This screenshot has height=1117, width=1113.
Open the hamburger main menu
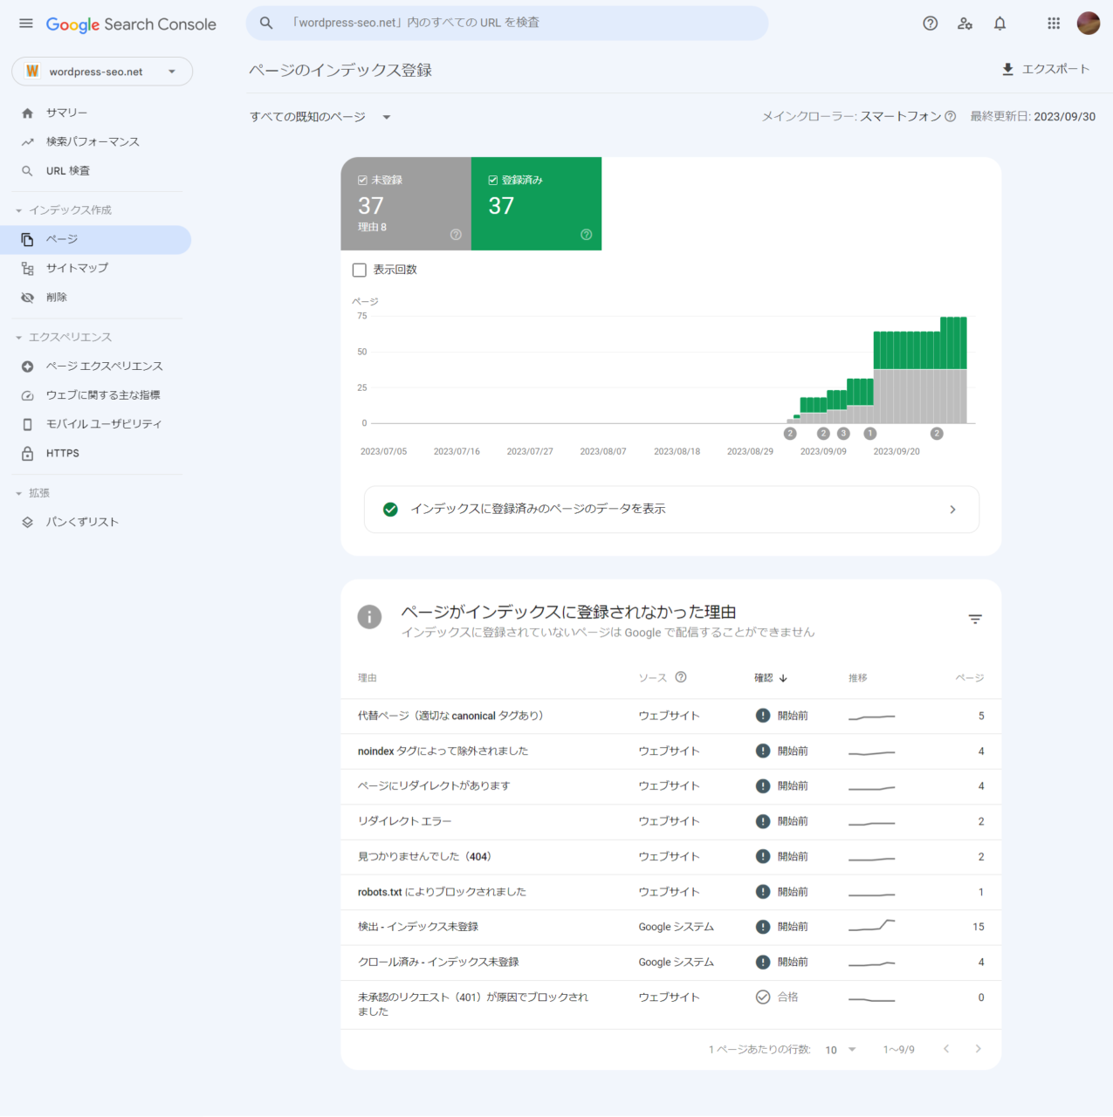pyautogui.click(x=26, y=24)
